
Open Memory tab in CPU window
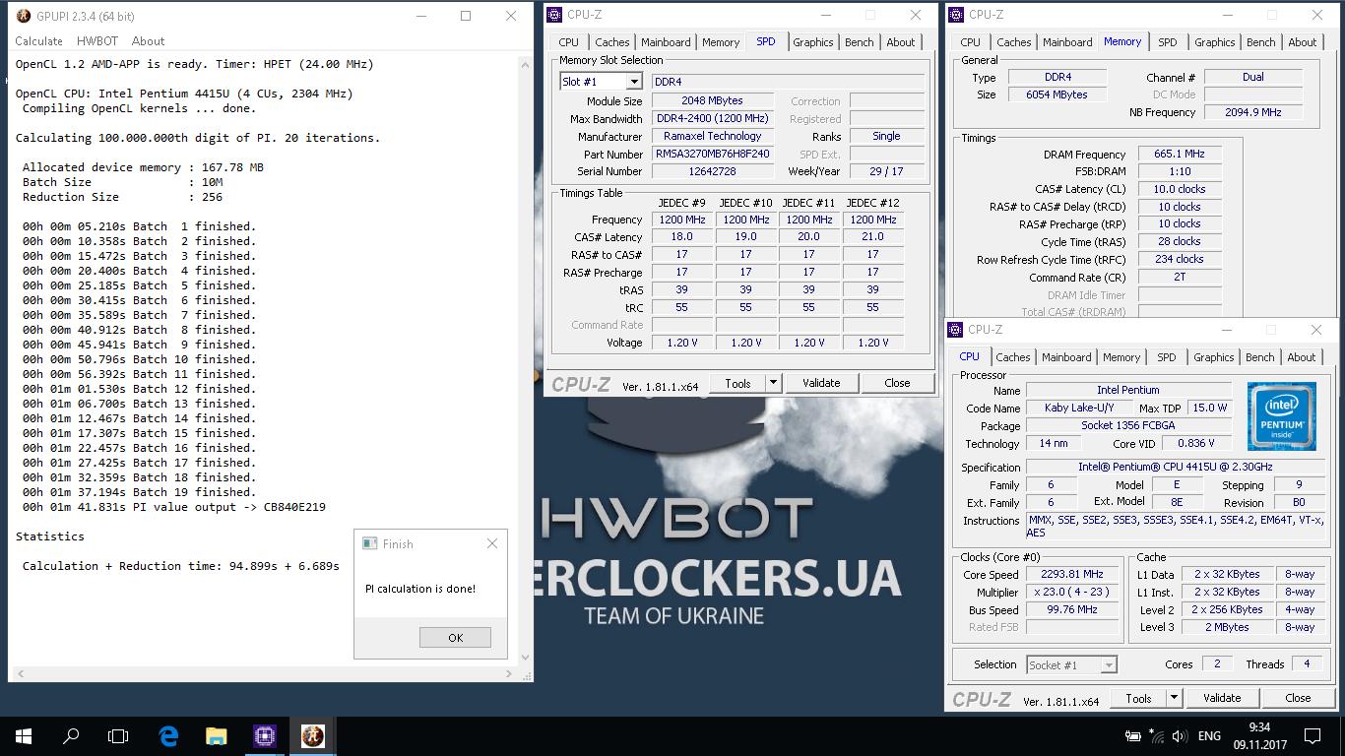point(1121,357)
